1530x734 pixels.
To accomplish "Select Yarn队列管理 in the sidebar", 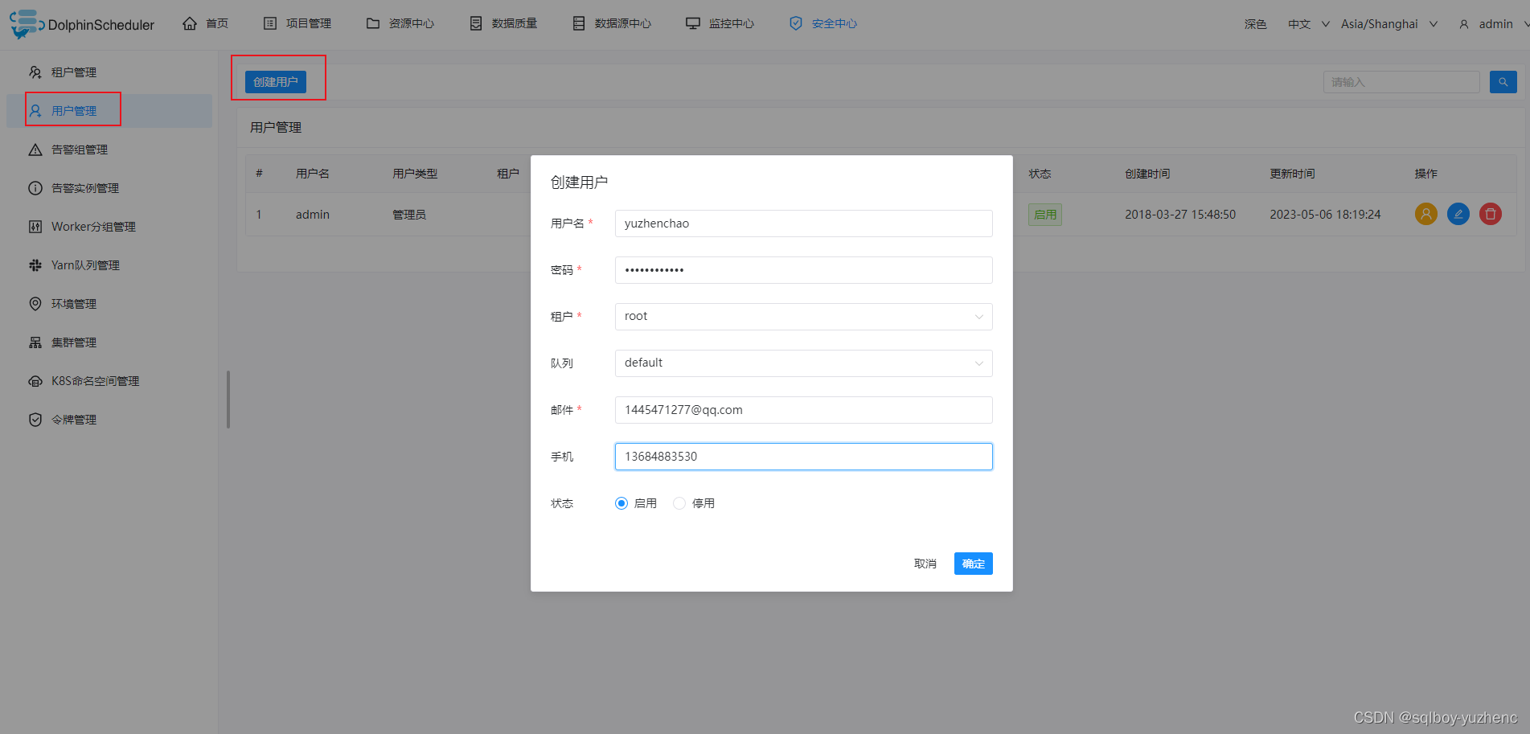I will (109, 265).
